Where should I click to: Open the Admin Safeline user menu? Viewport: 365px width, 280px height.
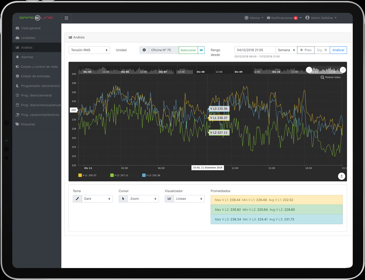coord(321,18)
